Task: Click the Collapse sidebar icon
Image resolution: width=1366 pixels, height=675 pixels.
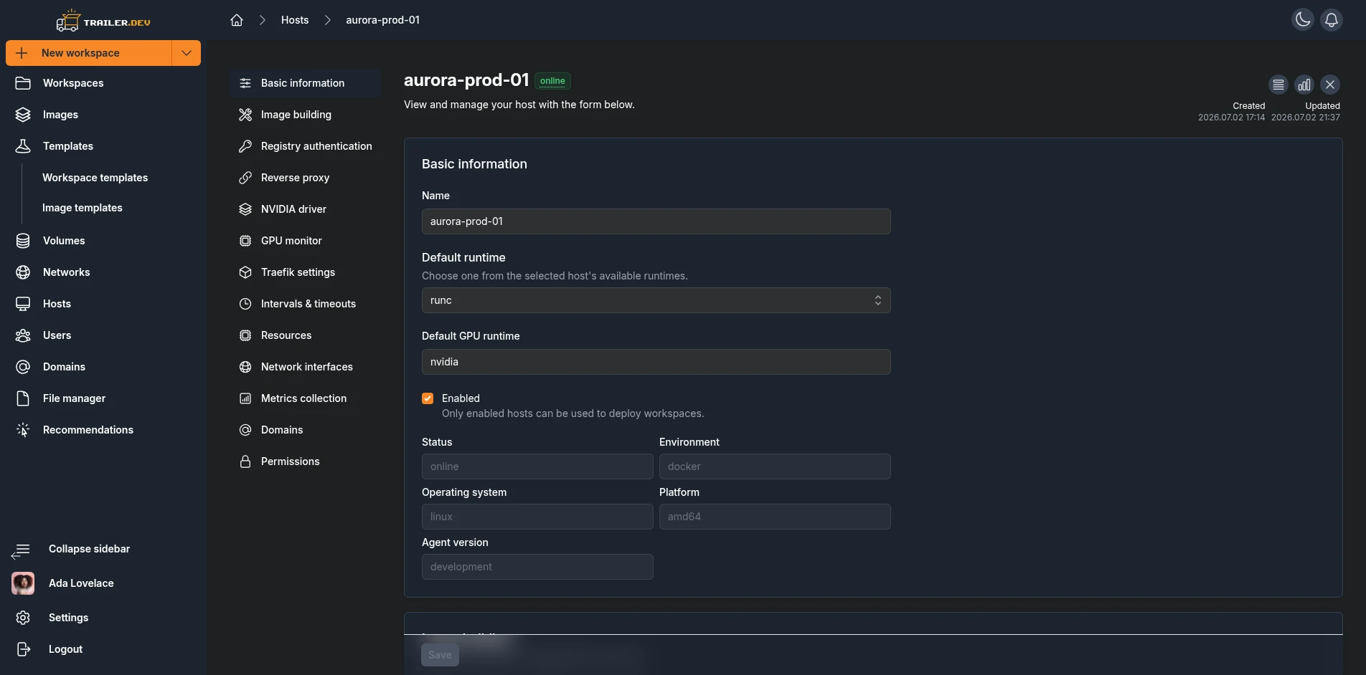Action: pos(21,550)
